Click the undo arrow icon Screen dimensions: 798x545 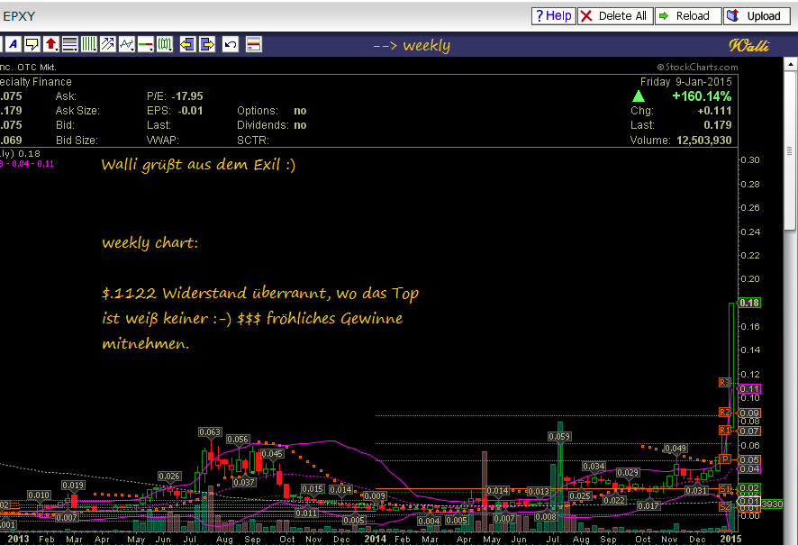tap(231, 45)
